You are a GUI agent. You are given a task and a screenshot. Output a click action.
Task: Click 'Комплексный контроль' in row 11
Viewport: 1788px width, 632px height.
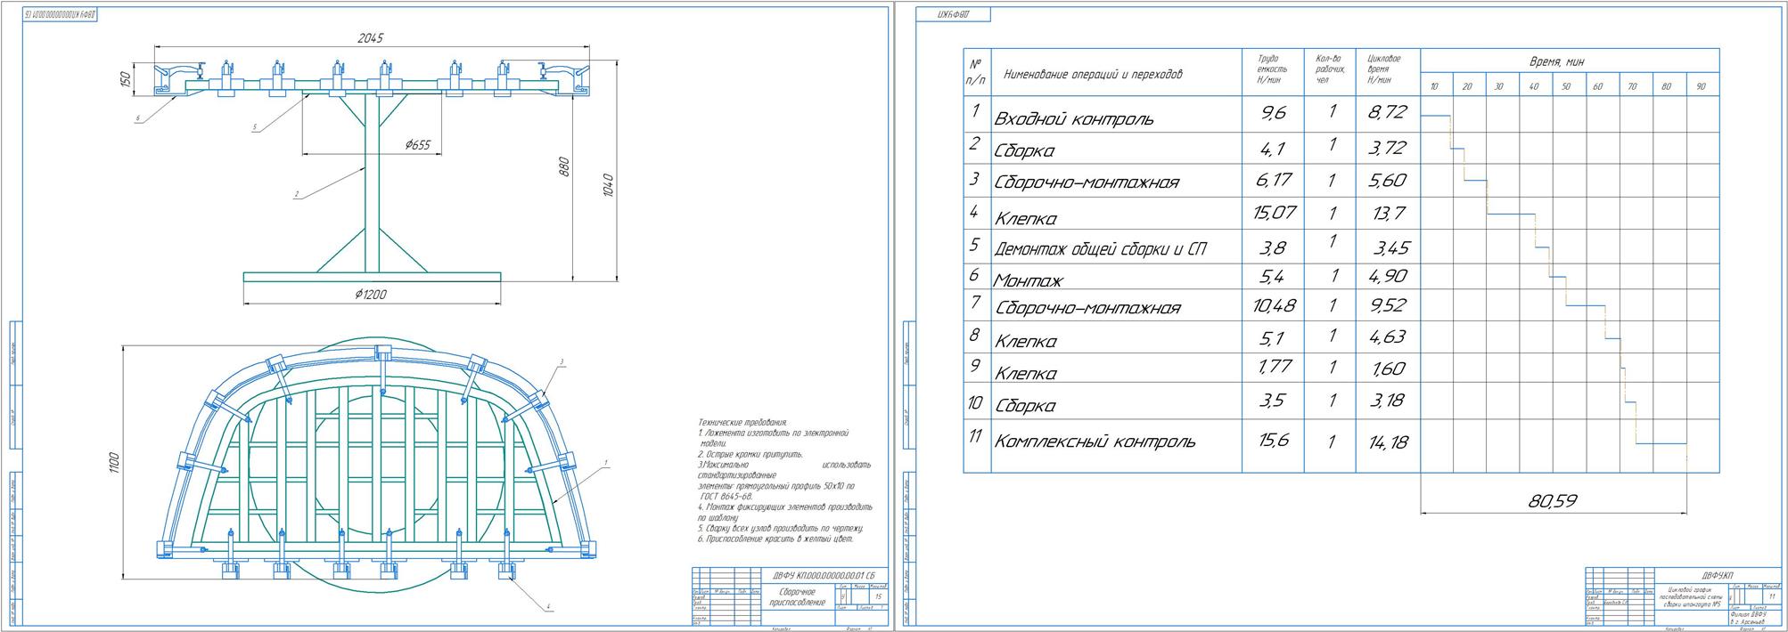[x=1095, y=442]
